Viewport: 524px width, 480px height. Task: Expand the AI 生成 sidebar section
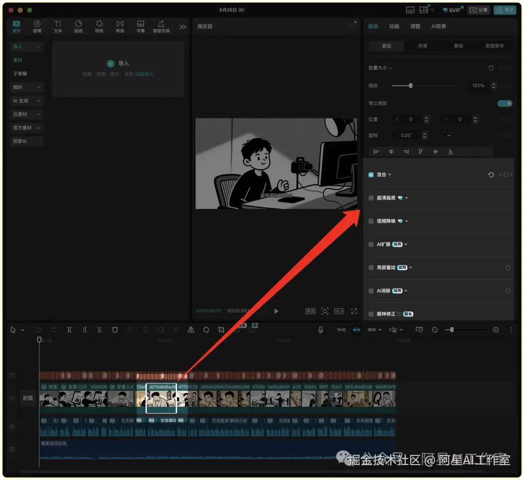(x=26, y=100)
